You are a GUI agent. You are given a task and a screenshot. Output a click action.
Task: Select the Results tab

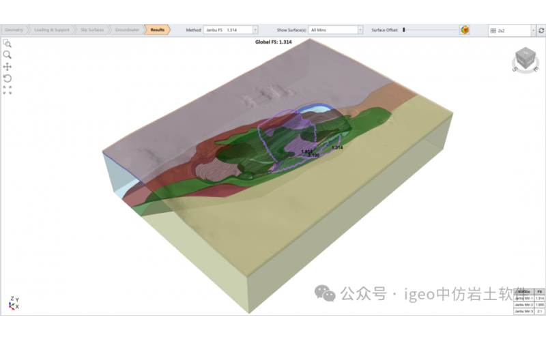pyautogui.click(x=158, y=30)
